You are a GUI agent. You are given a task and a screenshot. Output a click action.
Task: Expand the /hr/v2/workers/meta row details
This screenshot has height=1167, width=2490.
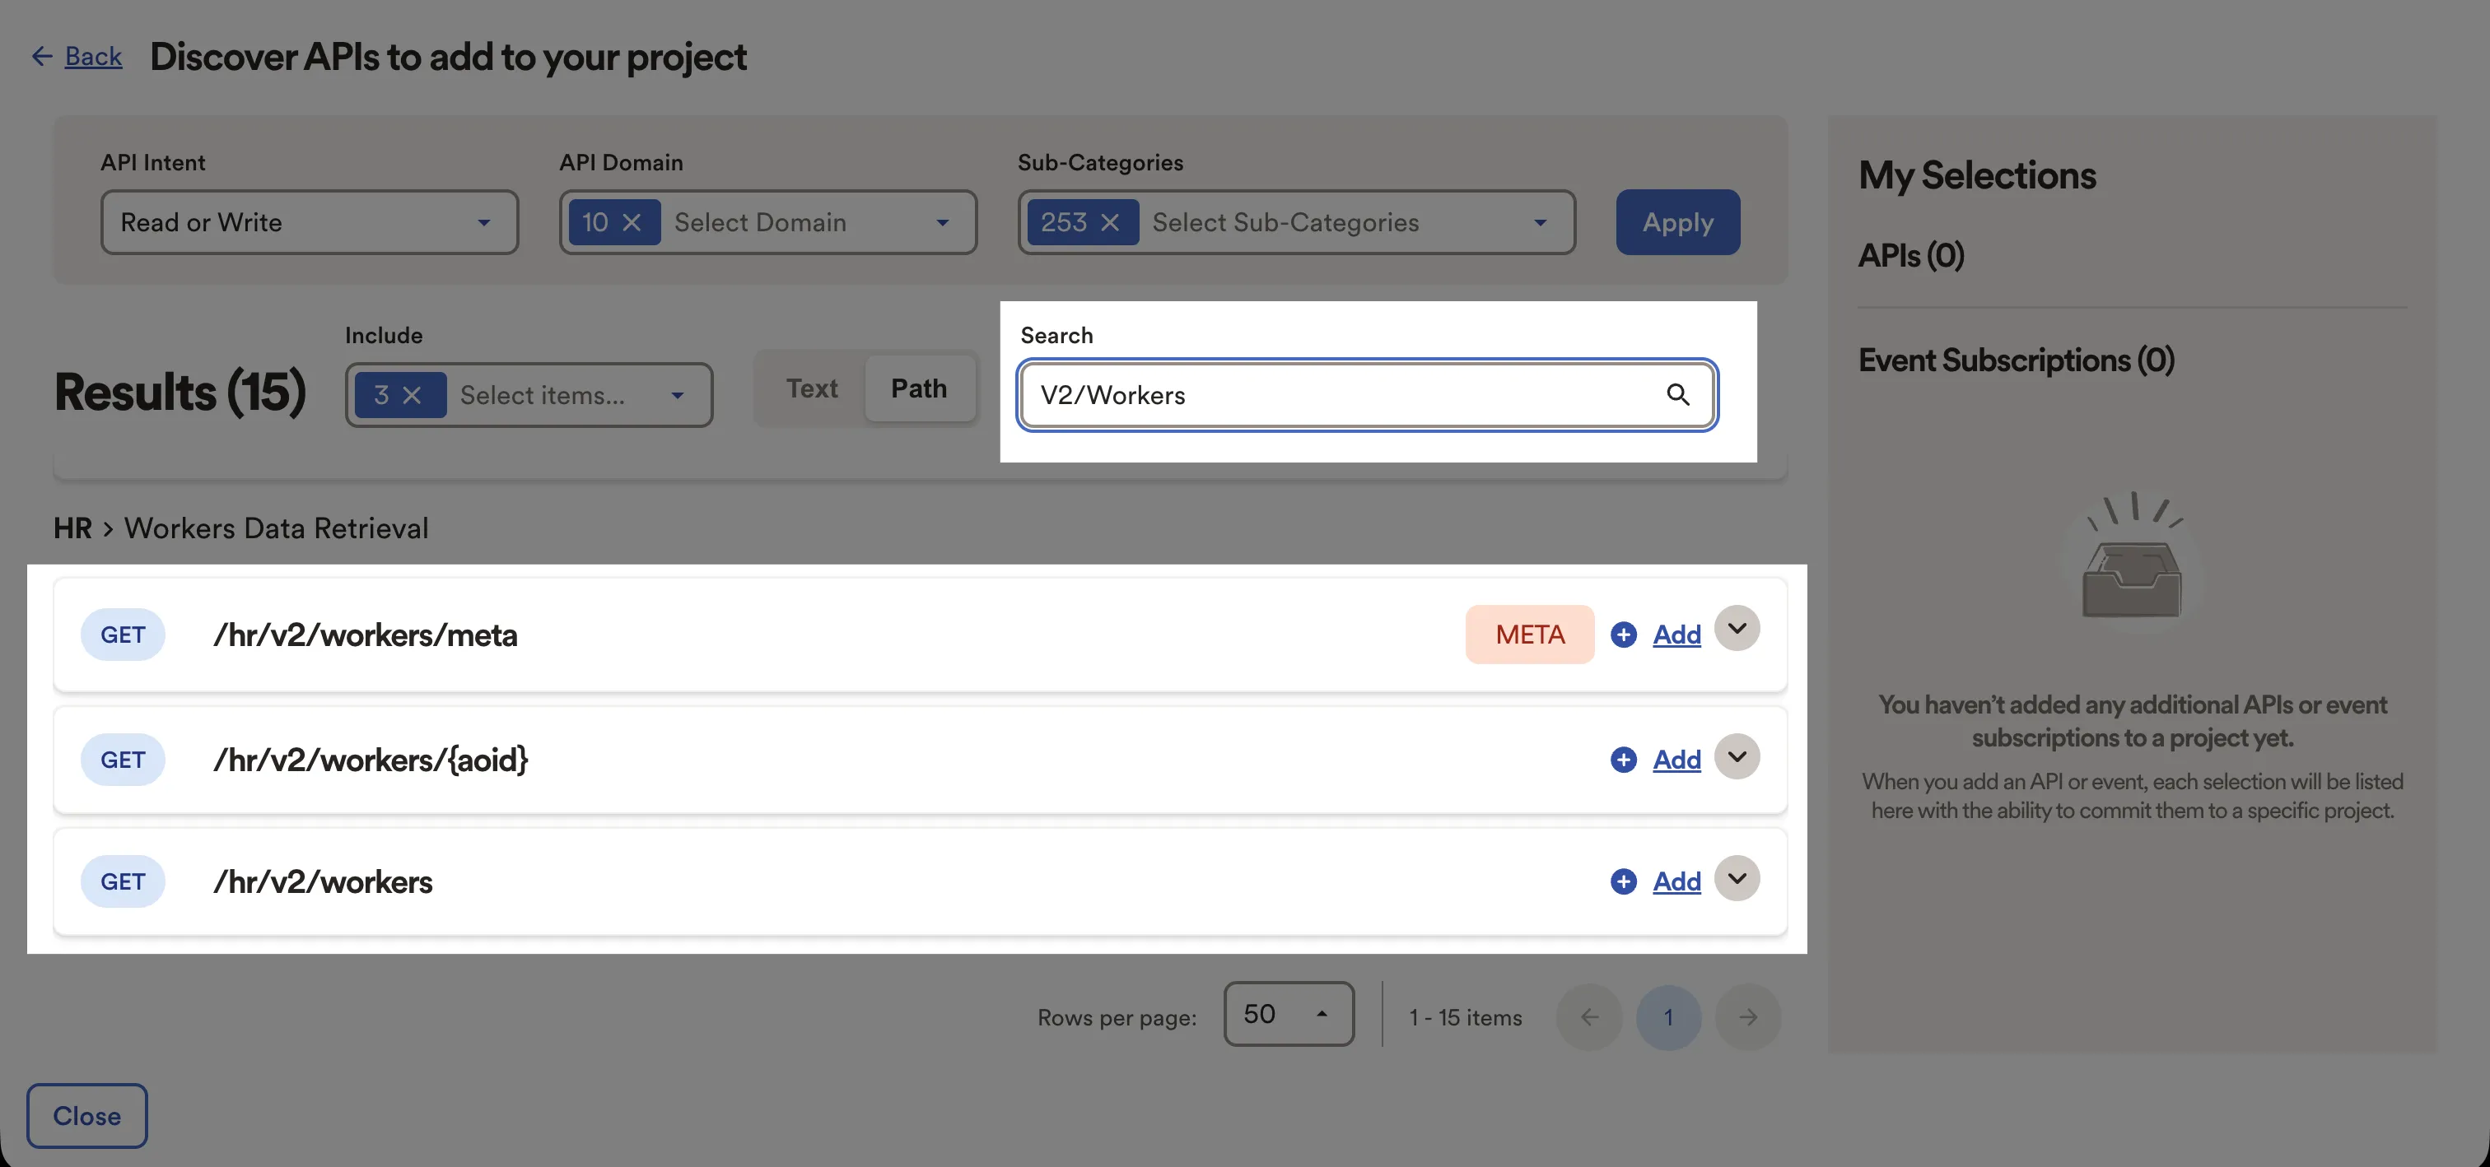coord(1736,628)
